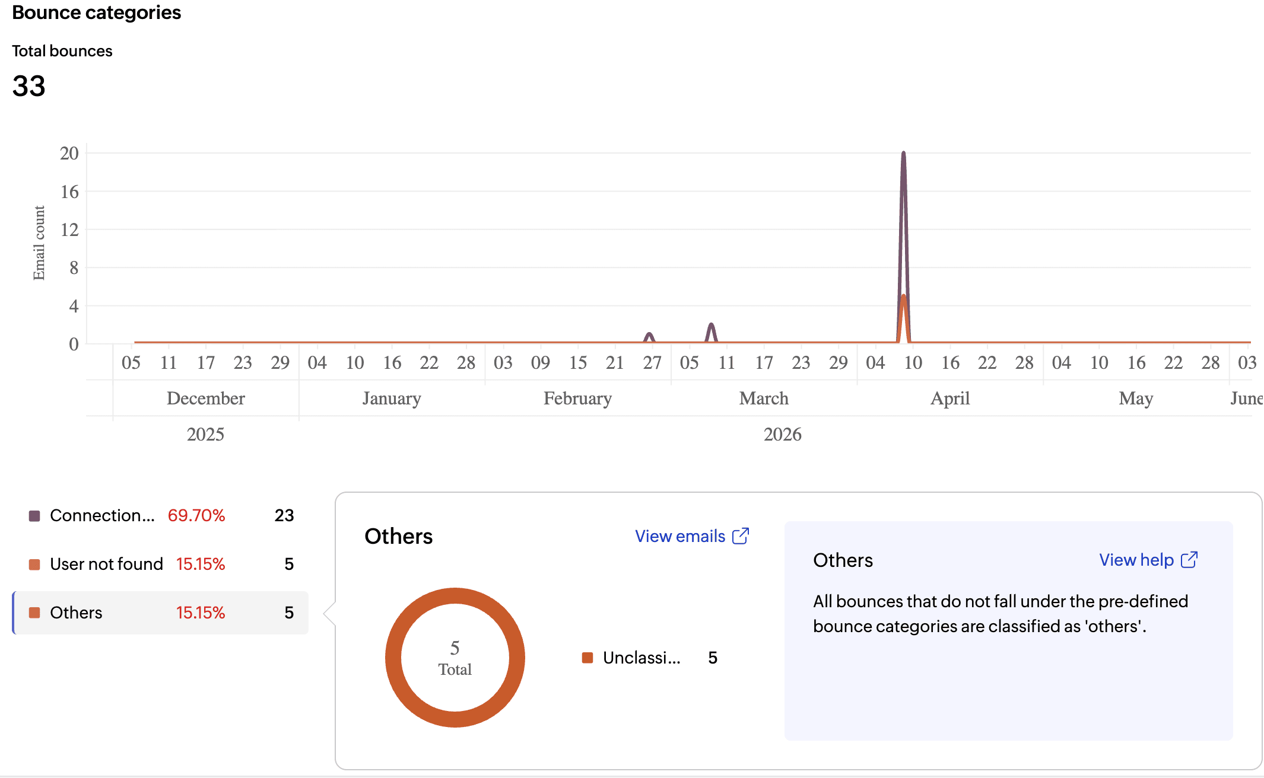Click the purple peak in early March
The height and width of the screenshot is (778, 1264).
pyautogui.click(x=711, y=326)
